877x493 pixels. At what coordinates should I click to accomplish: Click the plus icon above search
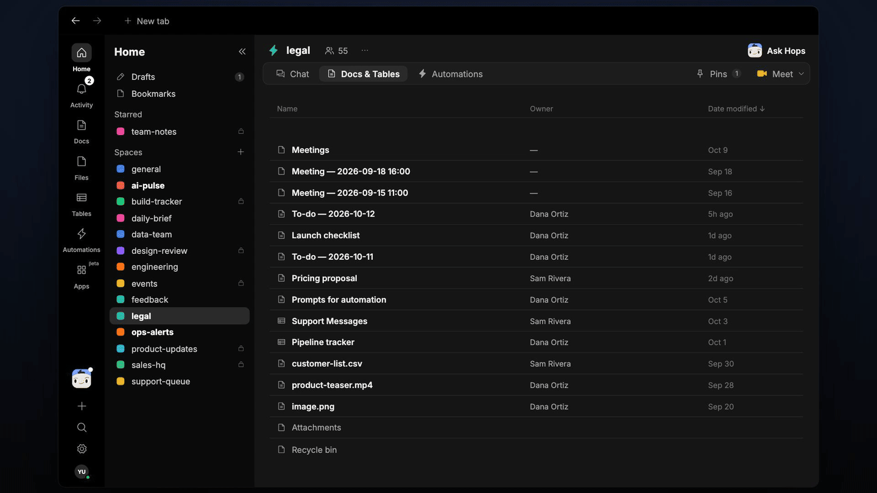tap(82, 406)
